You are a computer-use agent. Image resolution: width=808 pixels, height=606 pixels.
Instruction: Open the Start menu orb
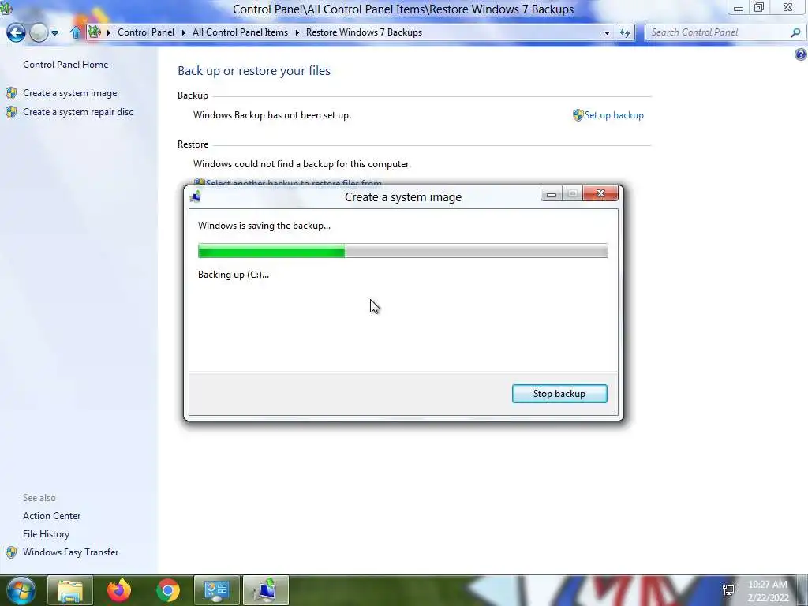(x=21, y=590)
